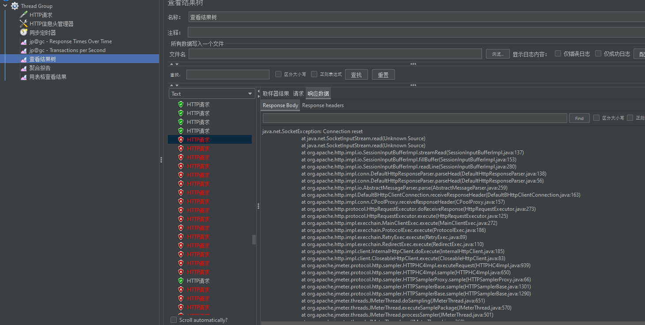Enable the 仅成功日志 checkbox
The height and width of the screenshot is (325, 645).
click(x=598, y=54)
